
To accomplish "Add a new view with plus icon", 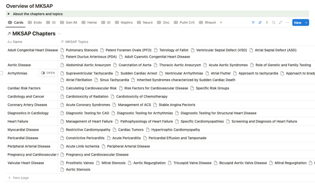I will tap(221, 23).
